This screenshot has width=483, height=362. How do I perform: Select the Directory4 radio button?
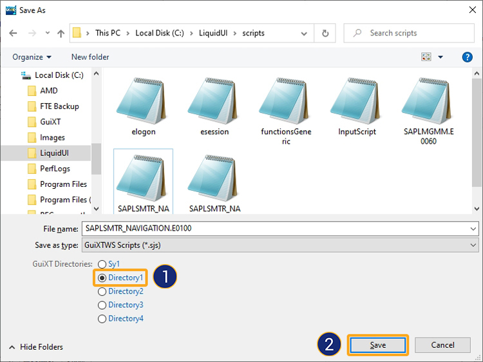[102, 318]
